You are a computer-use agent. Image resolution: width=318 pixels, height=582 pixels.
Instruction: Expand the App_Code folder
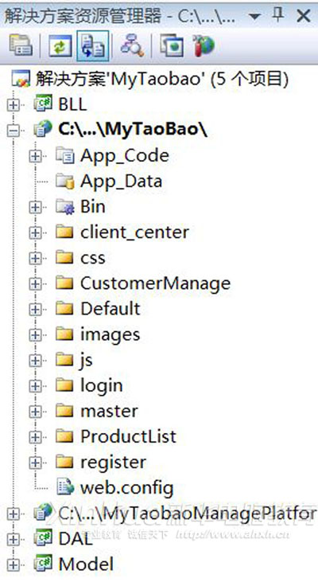click(x=35, y=156)
